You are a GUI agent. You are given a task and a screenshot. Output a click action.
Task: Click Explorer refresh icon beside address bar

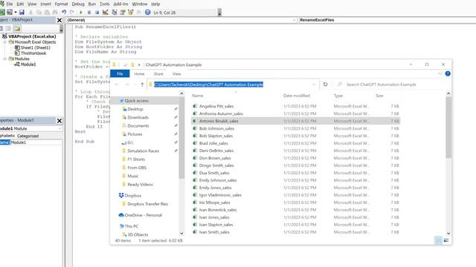(326, 85)
